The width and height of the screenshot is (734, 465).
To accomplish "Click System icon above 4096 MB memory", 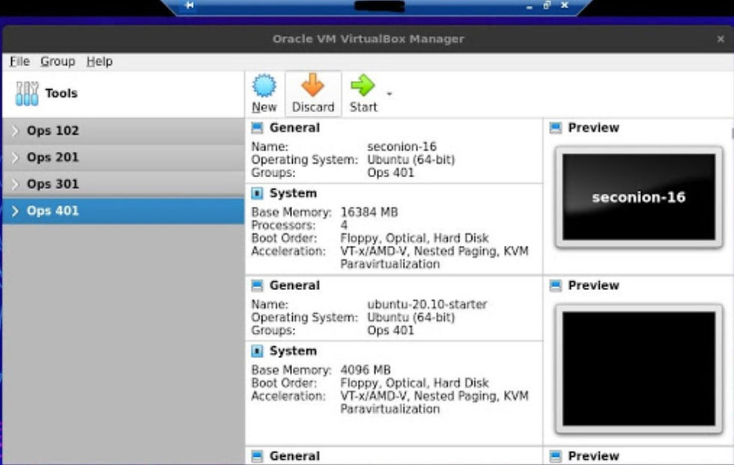I will point(257,351).
